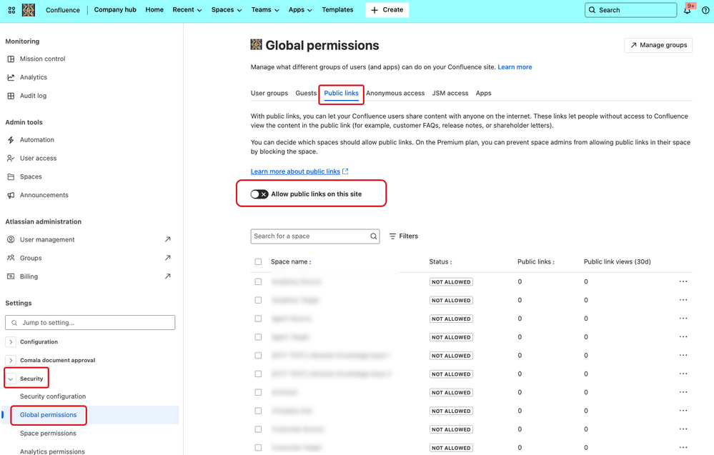Switch to the JSM access tab
714x455 pixels.
(450, 93)
